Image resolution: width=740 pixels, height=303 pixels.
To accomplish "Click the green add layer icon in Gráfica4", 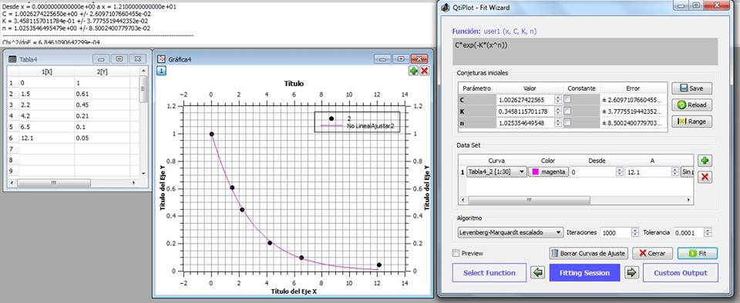I will (414, 71).
